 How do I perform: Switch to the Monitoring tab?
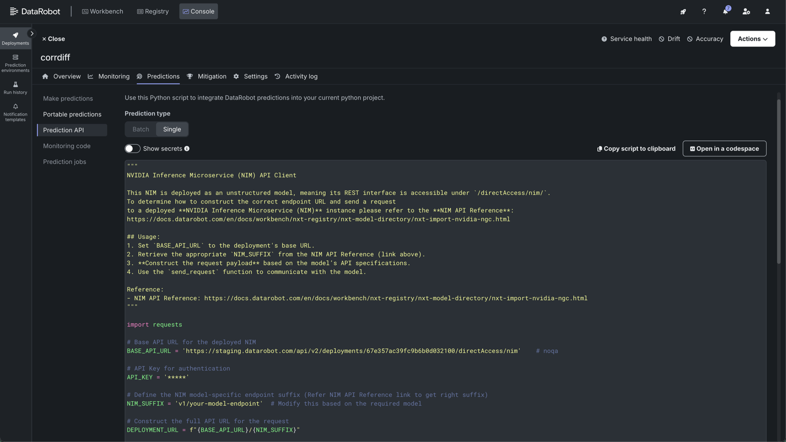pos(114,76)
